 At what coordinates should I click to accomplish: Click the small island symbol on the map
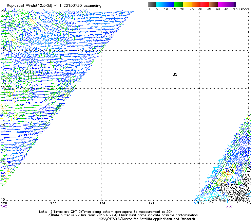[x=175, y=74]
